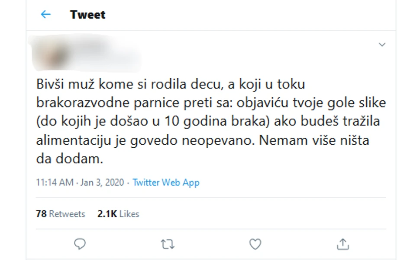
Task: Share the tweet with the share arrow icon
Action: pyautogui.click(x=342, y=244)
